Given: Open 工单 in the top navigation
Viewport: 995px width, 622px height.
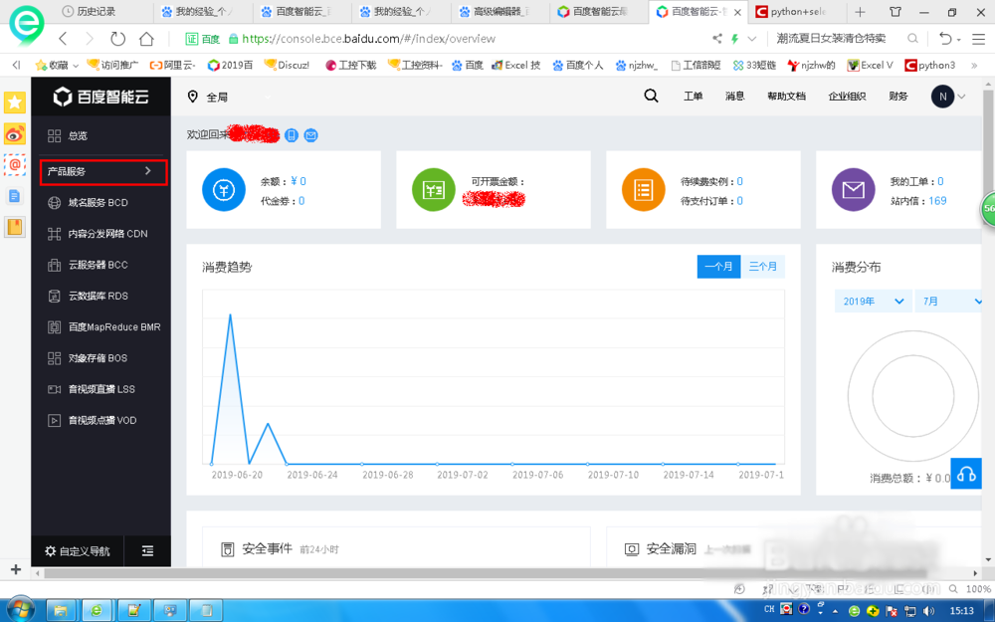Looking at the screenshot, I should coord(693,97).
